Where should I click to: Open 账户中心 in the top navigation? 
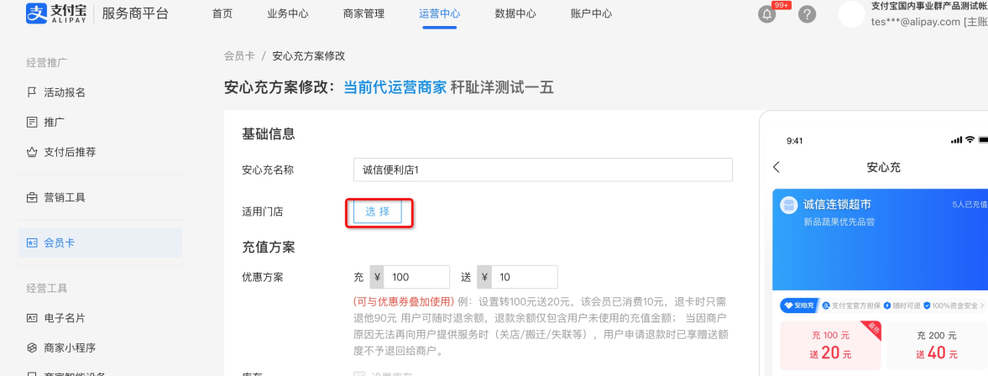coord(591,14)
